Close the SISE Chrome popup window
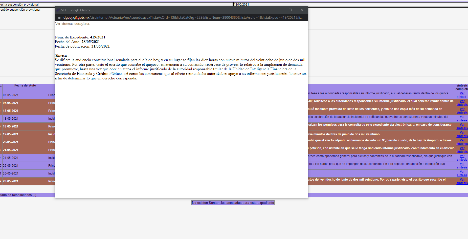The image size is (468, 239). (302, 10)
